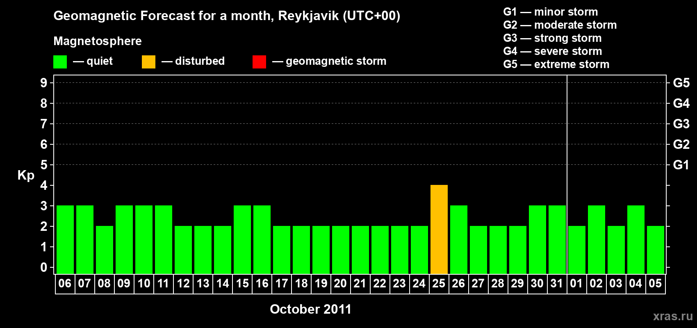Click Kp axis value 5
This screenshot has height=328, width=697.
tap(44, 165)
